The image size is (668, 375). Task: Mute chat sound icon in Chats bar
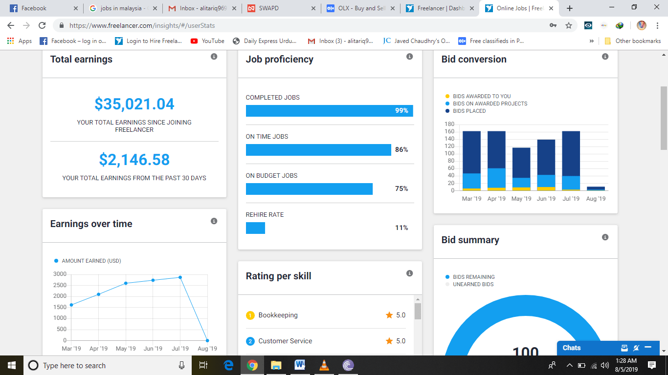tap(636, 348)
